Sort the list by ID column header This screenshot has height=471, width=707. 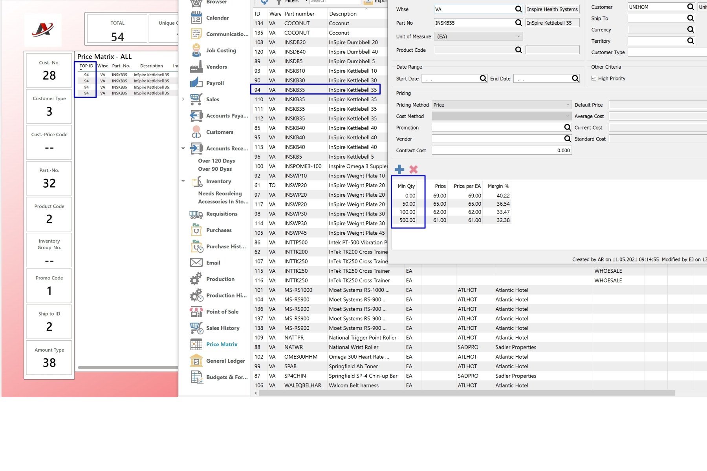[x=258, y=14]
